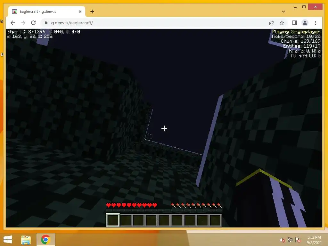
Task: Minimize the Chrome window
Action: pos(295,7)
